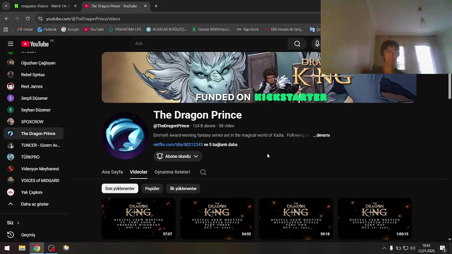Expand channel description with ...devamı
The width and height of the screenshot is (452, 254).
point(321,135)
